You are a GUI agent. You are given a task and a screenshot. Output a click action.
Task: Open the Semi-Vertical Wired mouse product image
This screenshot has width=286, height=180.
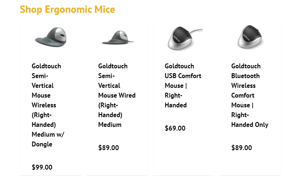117,38
